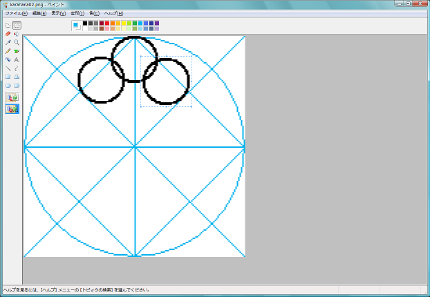Viewport: 430px width, 297px height.
Task: Open the ファイル(F) menu
Action: pos(17,13)
